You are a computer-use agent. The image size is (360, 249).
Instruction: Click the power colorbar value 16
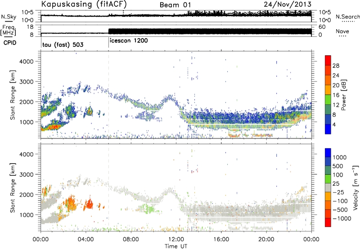pyautogui.click(x=336, y=95)
